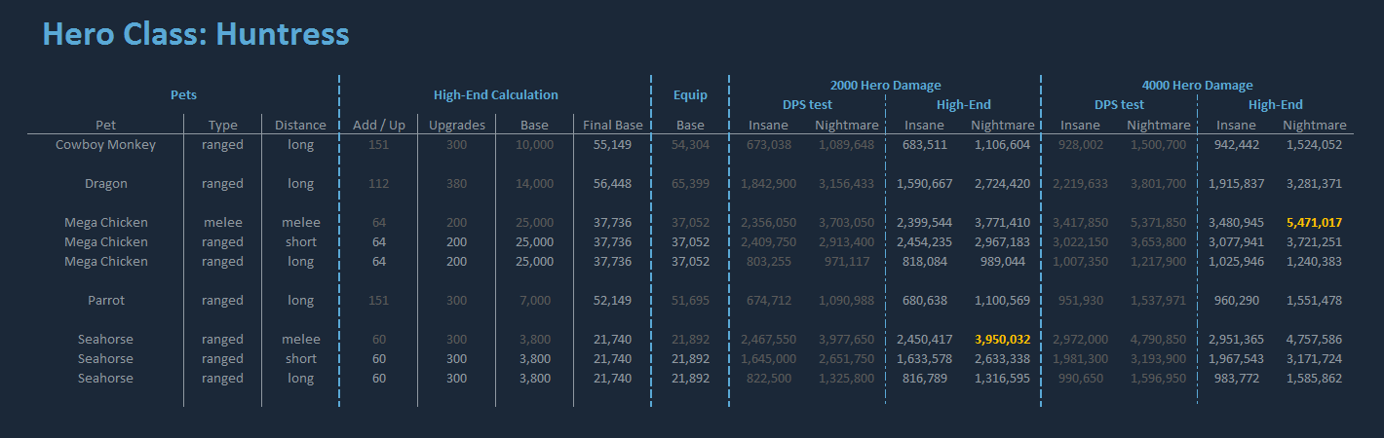
Task: Click the Distance column header
Action: pos(300,126)
